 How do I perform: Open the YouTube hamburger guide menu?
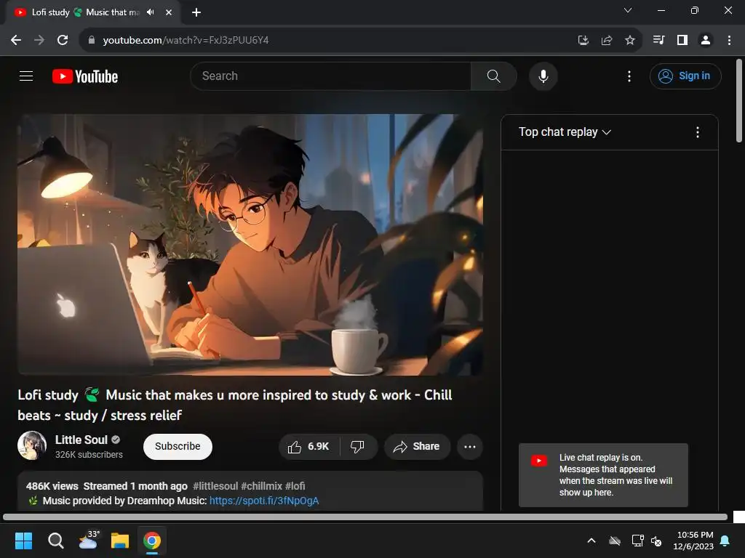(26, 76)
